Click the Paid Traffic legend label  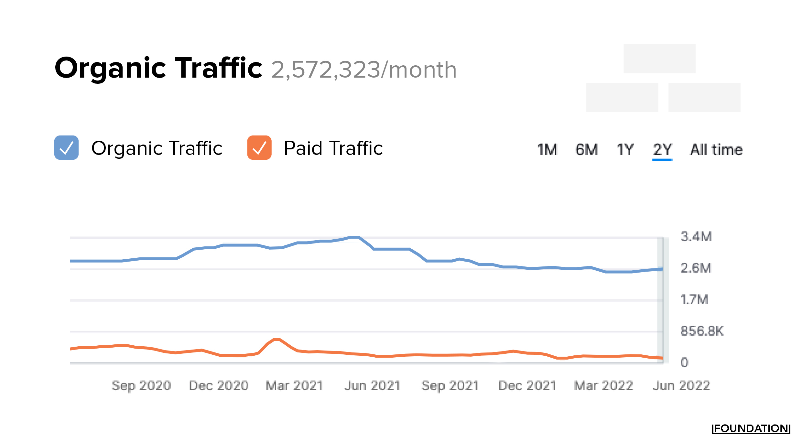tap(333, 148)
